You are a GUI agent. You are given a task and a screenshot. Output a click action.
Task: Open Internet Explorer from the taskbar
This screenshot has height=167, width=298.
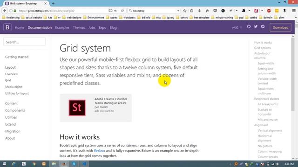click(x=14, y=164)
